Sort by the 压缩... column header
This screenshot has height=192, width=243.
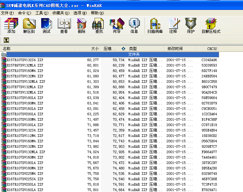click(x=114, y=49)
